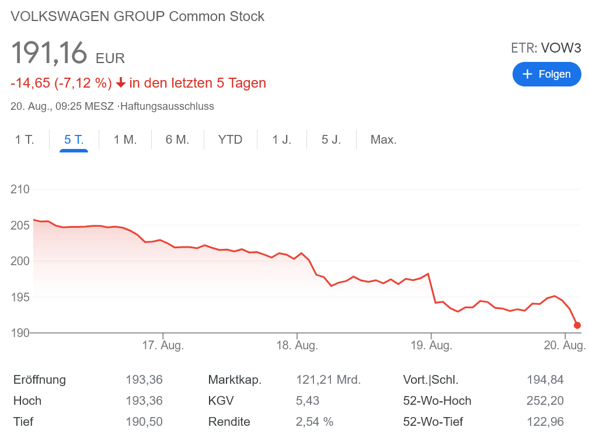Click the Marktkap. value 121,21 Mrd.
This screenshot has width=589, height=441.
click(x=328, y=380)
